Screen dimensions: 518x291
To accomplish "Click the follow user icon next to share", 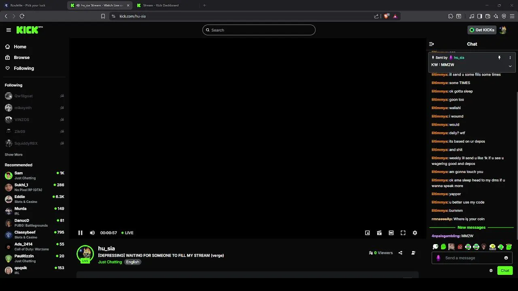I will (x=413, y=253).
